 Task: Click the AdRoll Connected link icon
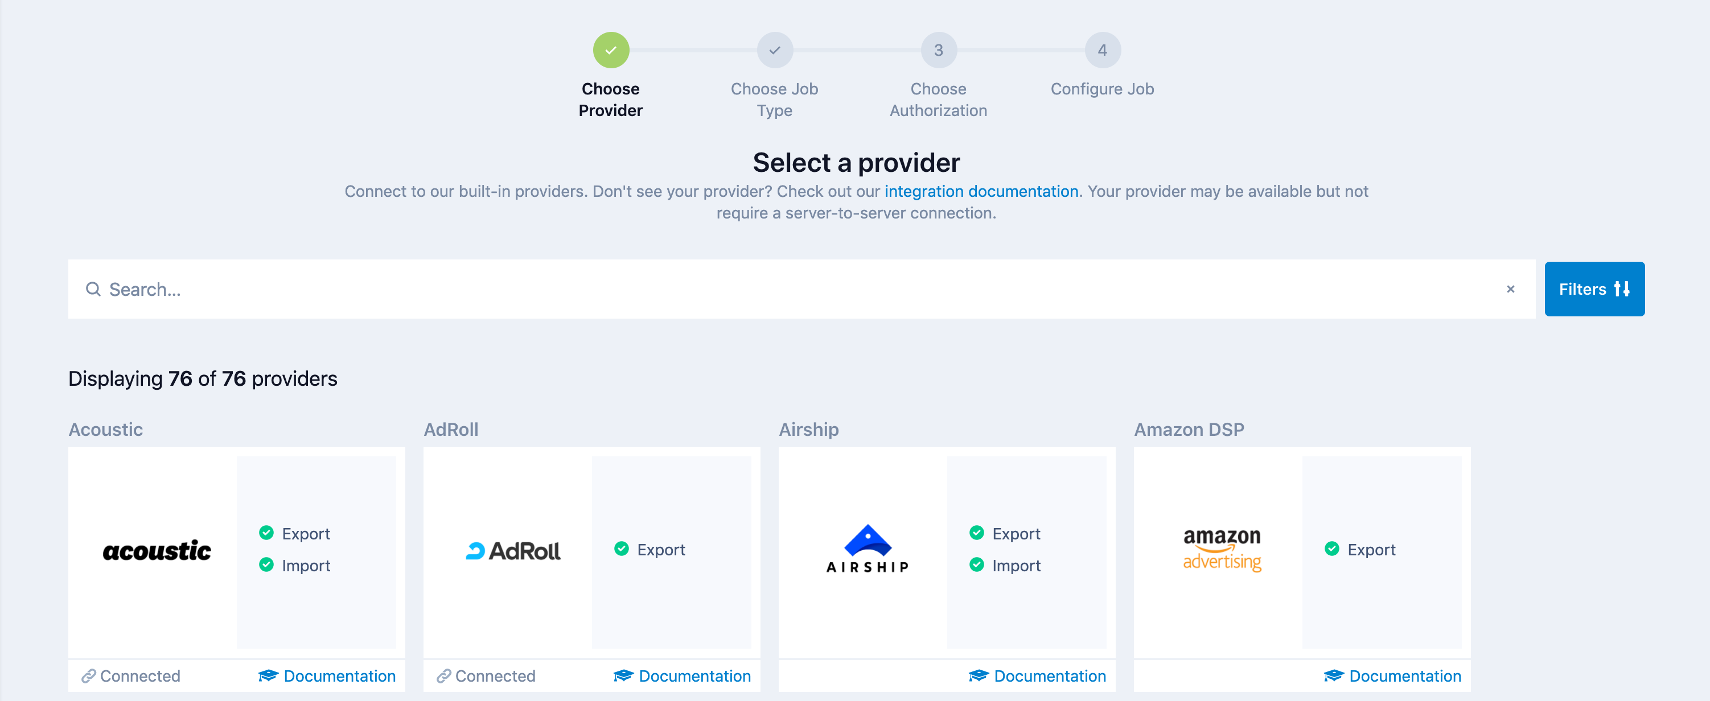443,677
